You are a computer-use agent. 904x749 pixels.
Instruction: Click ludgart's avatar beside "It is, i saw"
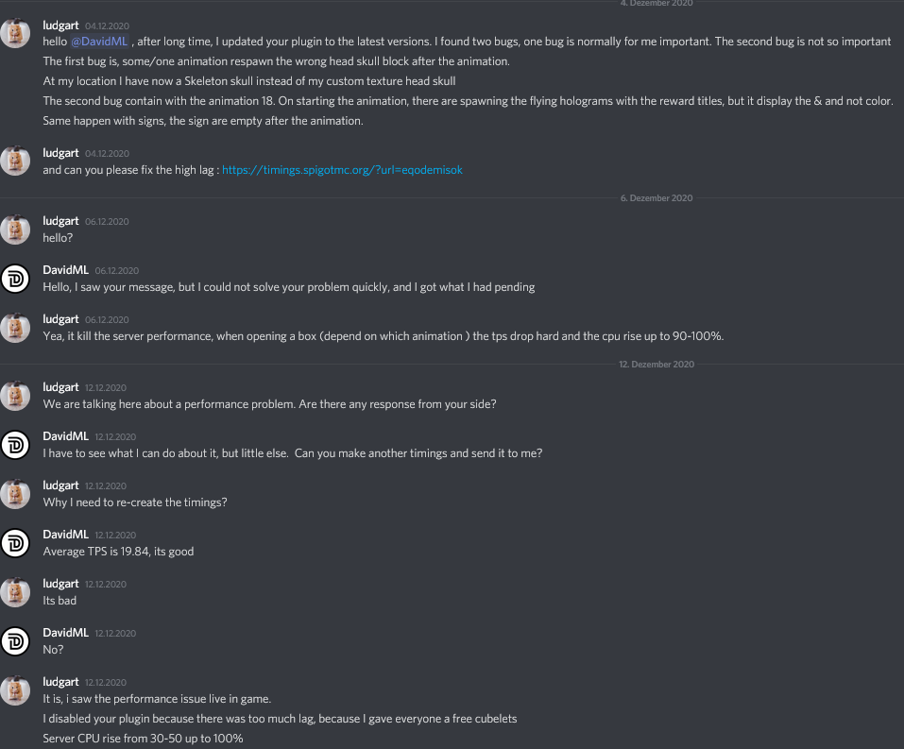pos(15,689)
